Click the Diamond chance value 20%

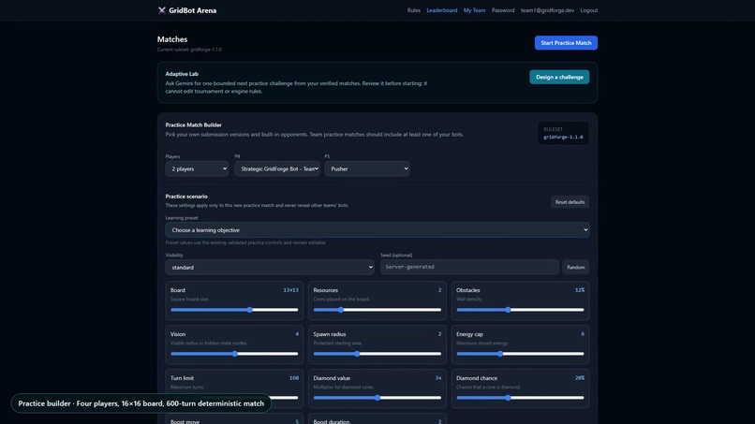coord(579,378)
